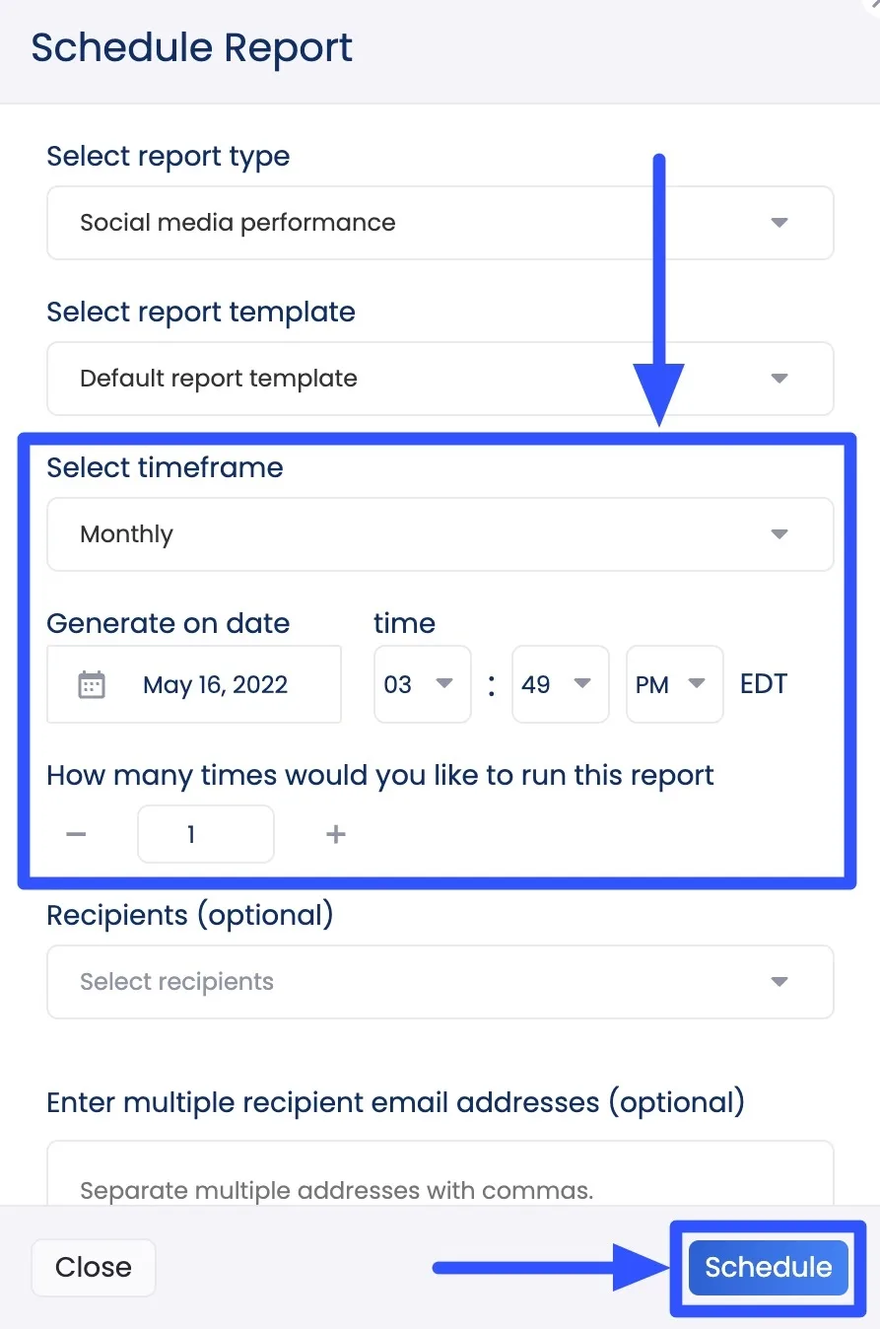Viewport: 880px width, 1329px height.
Task: Open the Social media performance report type dropdown
Action: point(394,223)
